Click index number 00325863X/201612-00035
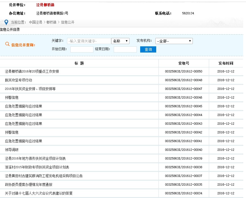246x198 pixels. (184, 185)
